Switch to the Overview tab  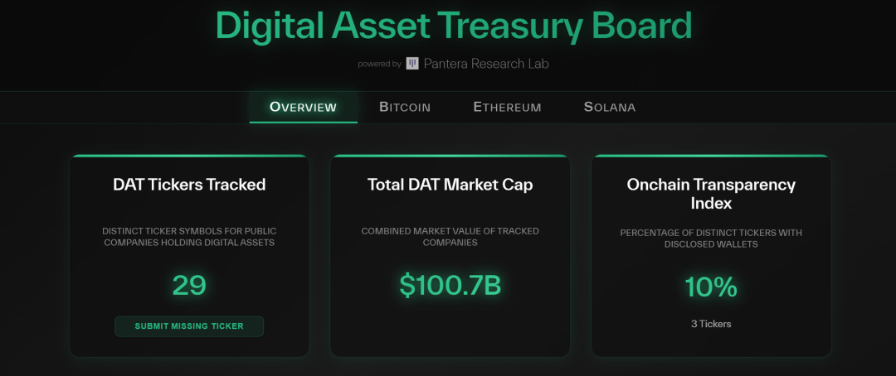(303, 107)
